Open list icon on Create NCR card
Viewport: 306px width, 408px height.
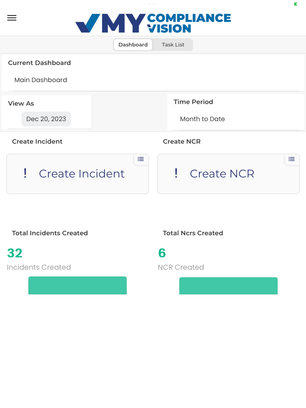coord(292,159)
